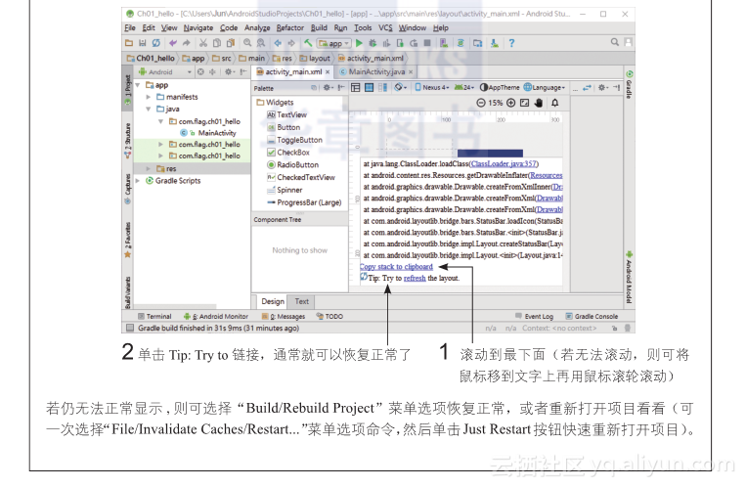Collapse the java folder
The width and height of the screenshot is (746, 488).
point(149,109)
